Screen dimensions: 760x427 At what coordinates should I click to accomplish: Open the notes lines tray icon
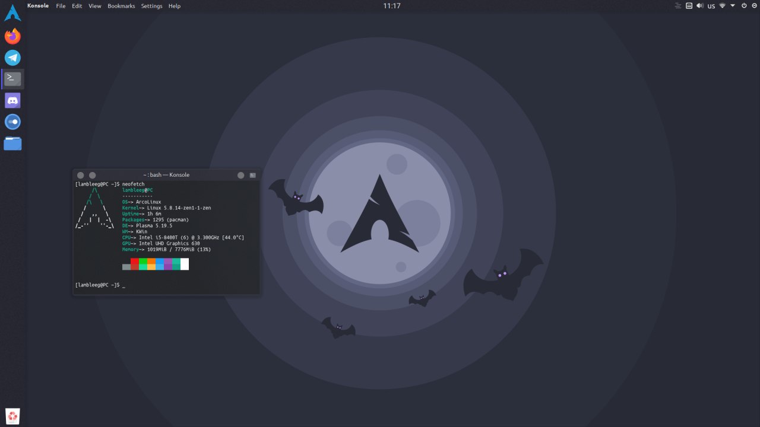[678, 5]
